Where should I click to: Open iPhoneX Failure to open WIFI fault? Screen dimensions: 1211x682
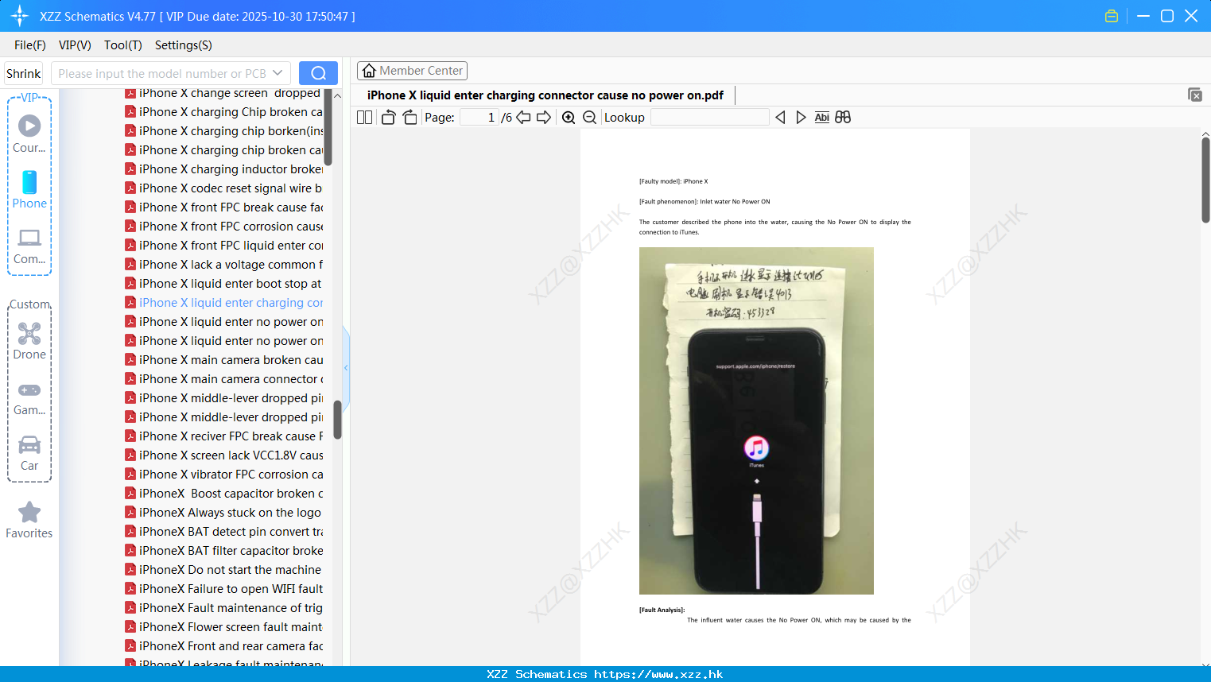pos(224,589)
